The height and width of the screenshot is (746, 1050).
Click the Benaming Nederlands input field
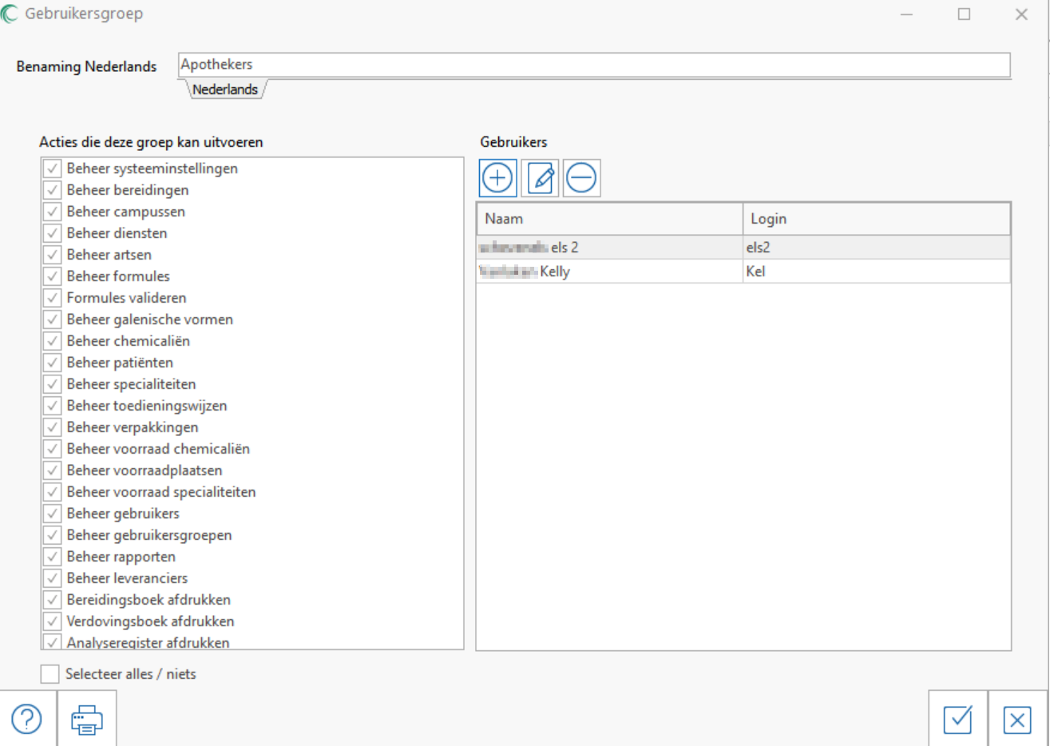tap(594, 65)
